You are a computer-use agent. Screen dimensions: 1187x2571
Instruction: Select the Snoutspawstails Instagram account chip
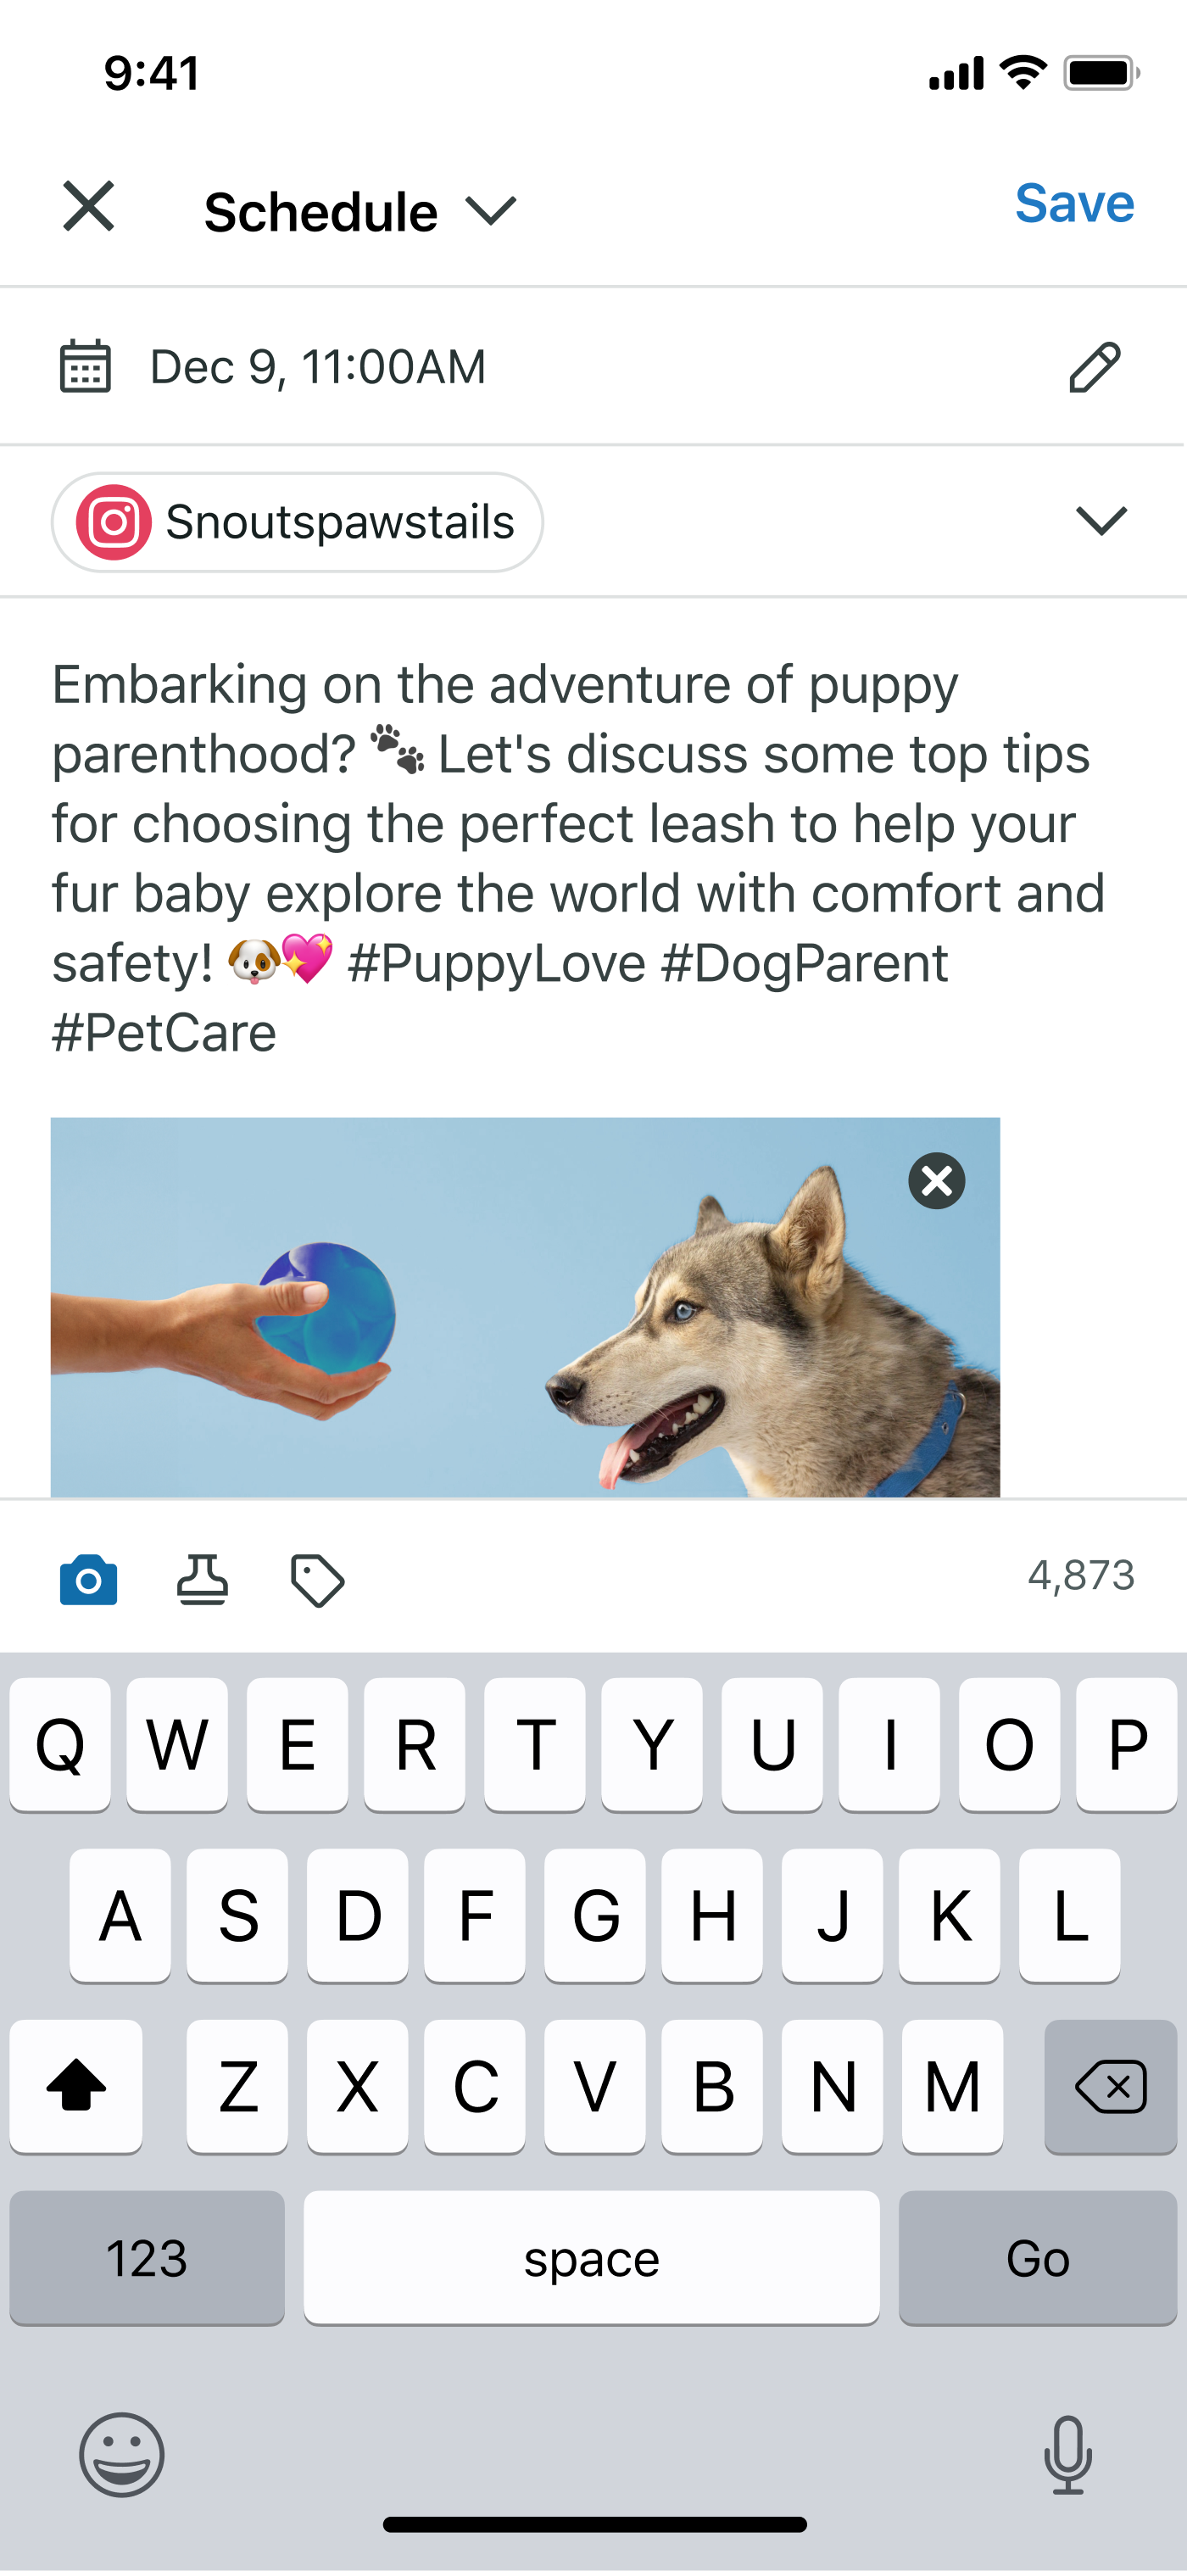[298, 522]
